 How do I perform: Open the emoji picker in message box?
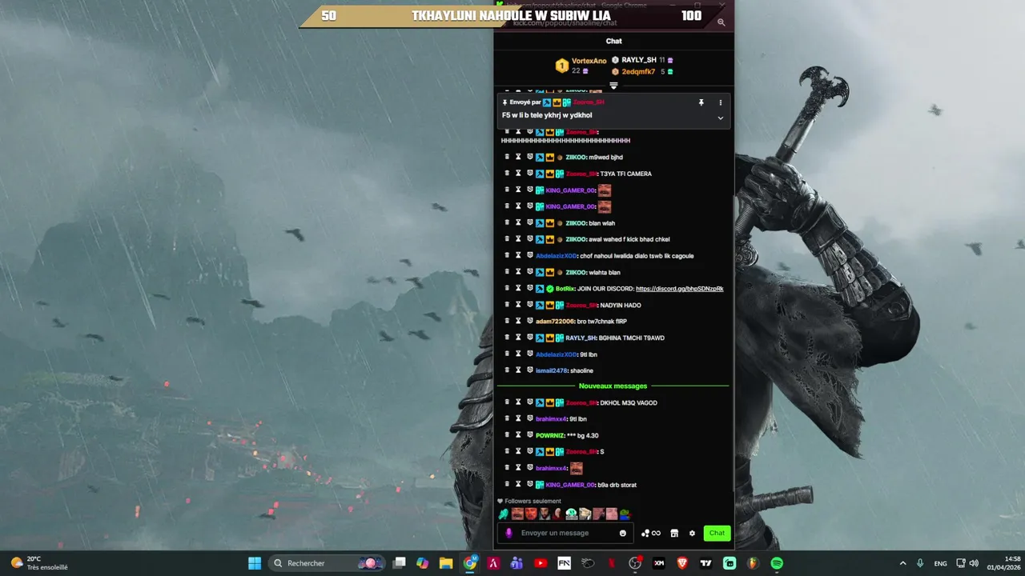(623, 533)
